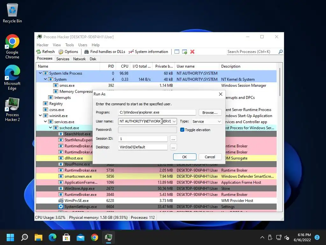326x245 pixels.
Task: Open Recycle Bin desktop icon
Action: (12, 13)
